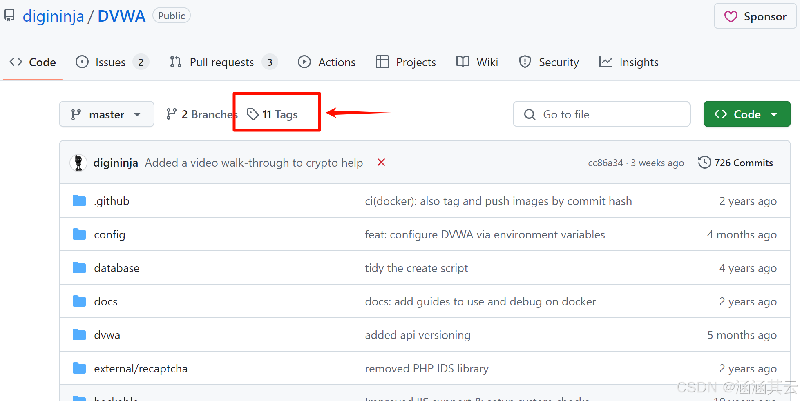The width and height of the screenshot is (800, 401).
Task: Click the red failed-check X icon
Action: (x=381, y=163)
